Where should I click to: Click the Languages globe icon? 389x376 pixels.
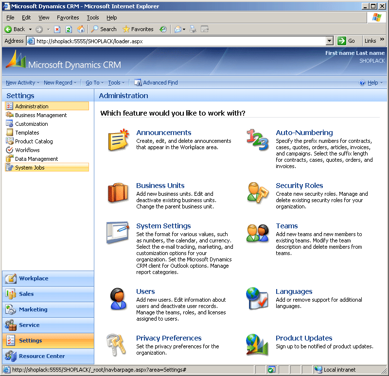(257, 298)
